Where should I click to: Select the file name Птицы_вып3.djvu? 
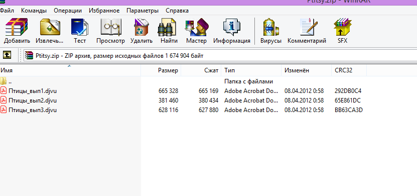(33, 110)
